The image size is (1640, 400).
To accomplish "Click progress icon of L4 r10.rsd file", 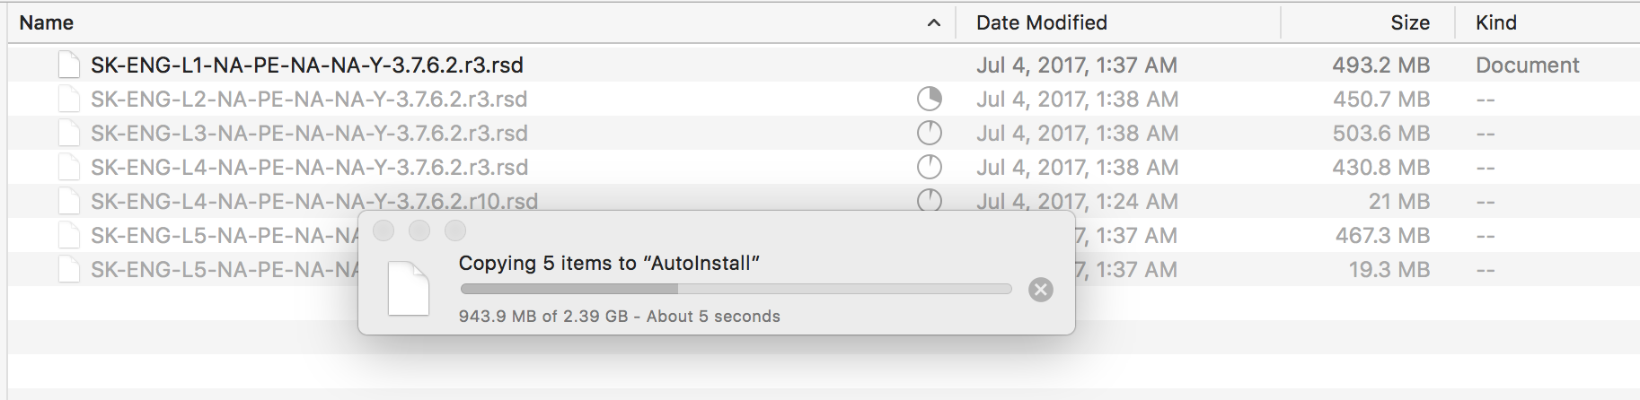I will (x=930, y=201).
